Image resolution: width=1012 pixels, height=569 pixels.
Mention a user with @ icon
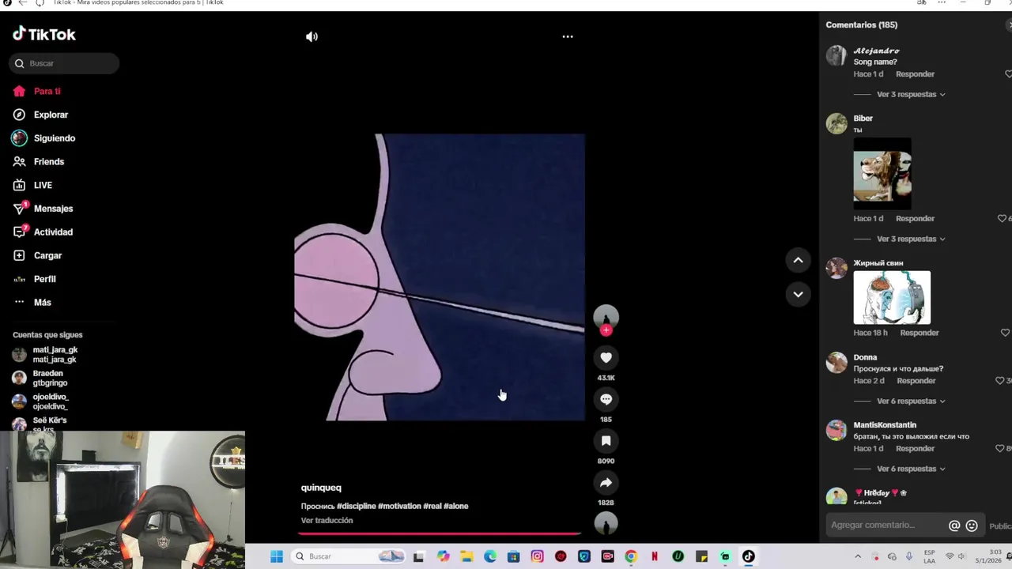(954, 526)
